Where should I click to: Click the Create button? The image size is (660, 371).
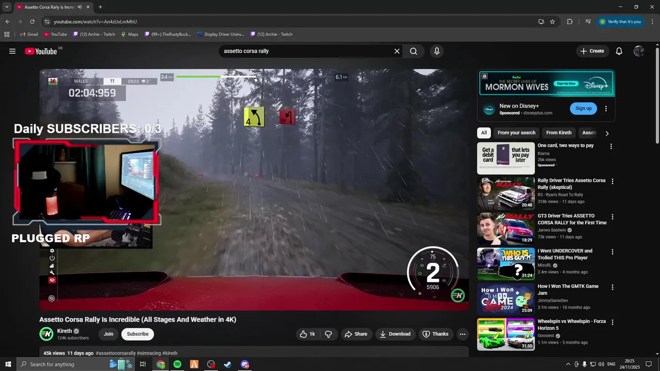592,51
